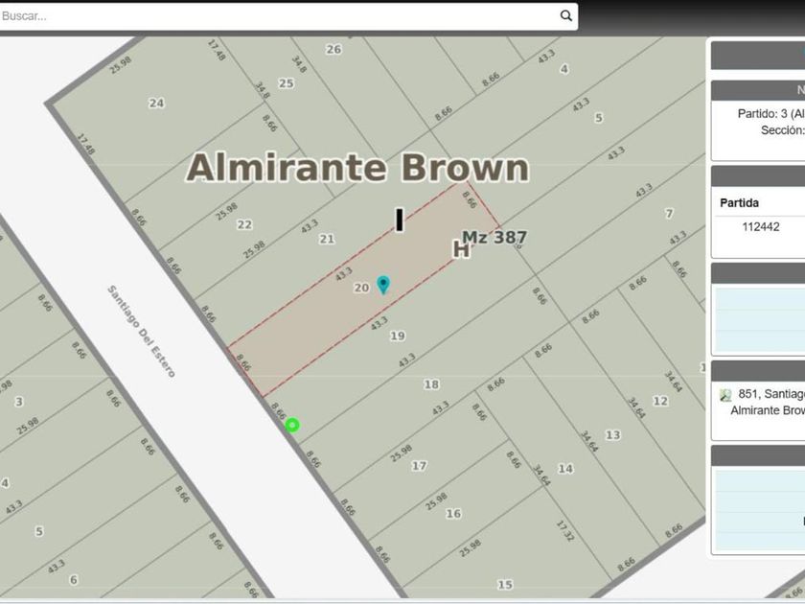Select parcel number 21 on the map
This screenshot has width=805, height=604.
tap(327, 239)
